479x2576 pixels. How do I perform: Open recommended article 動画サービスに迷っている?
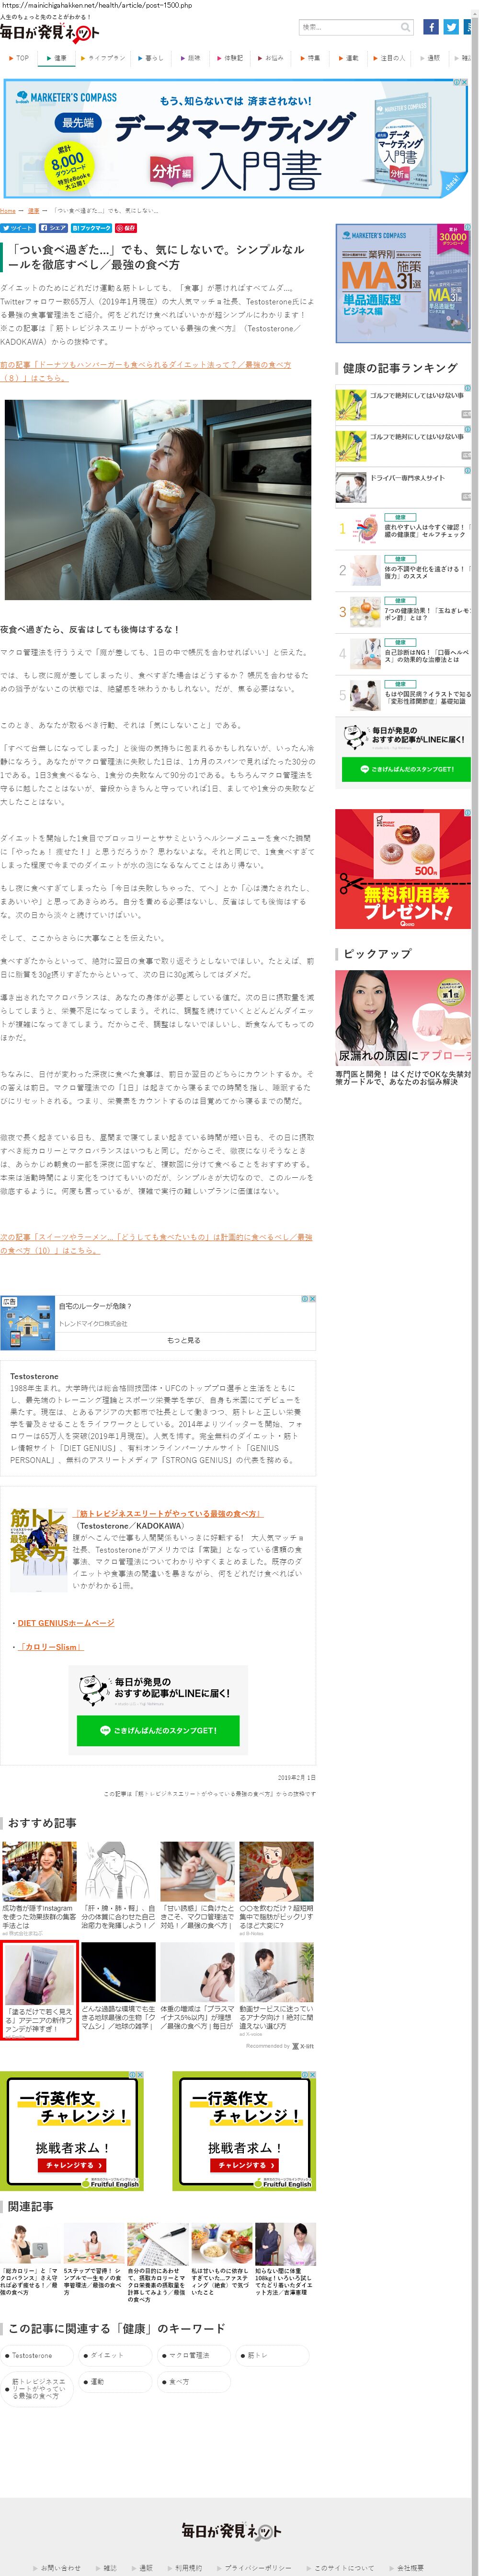coord(276,1990)
